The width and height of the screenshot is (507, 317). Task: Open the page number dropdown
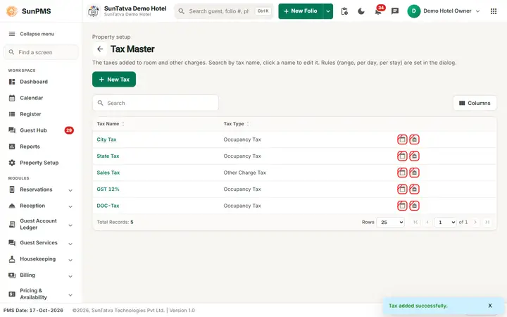[445, 222]
